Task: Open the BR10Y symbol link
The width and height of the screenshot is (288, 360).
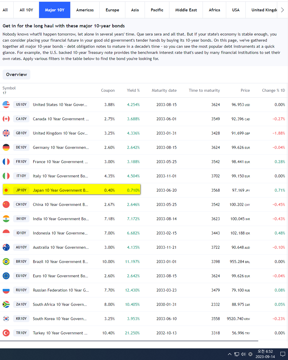Action: pyautogui.click(x=21, y=262)
